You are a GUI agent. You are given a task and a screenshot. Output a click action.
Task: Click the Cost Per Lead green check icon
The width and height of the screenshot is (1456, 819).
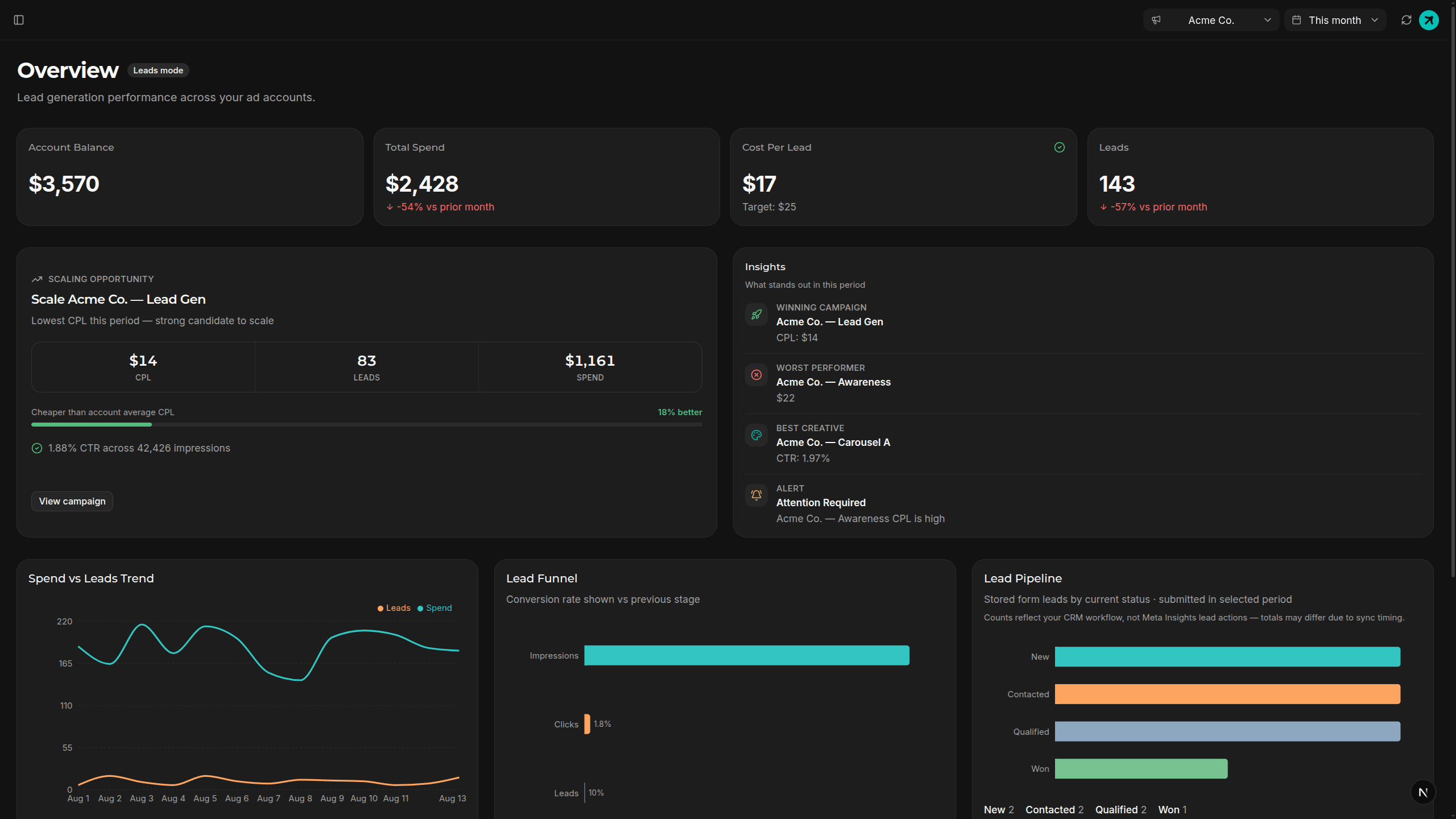tap(1060, 147)
